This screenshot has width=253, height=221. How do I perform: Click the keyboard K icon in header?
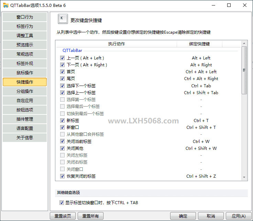[63, 19]
